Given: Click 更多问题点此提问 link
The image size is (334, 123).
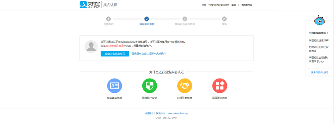Looking at the screenshot, I should 320,72.
